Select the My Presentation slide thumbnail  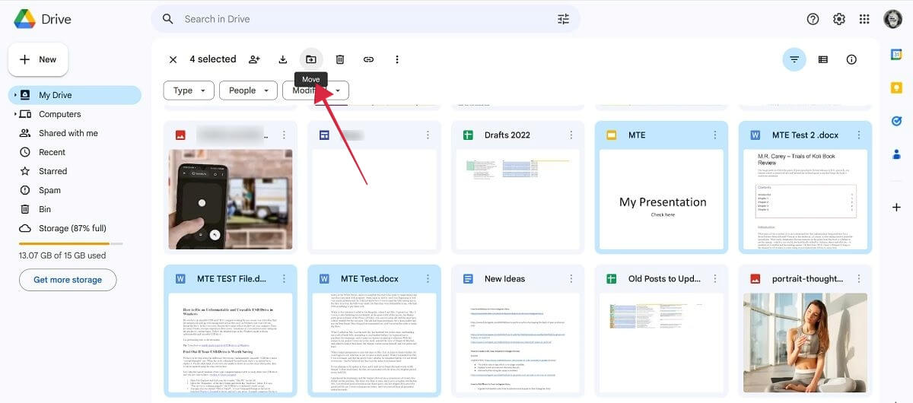click(x=663, y=198)
